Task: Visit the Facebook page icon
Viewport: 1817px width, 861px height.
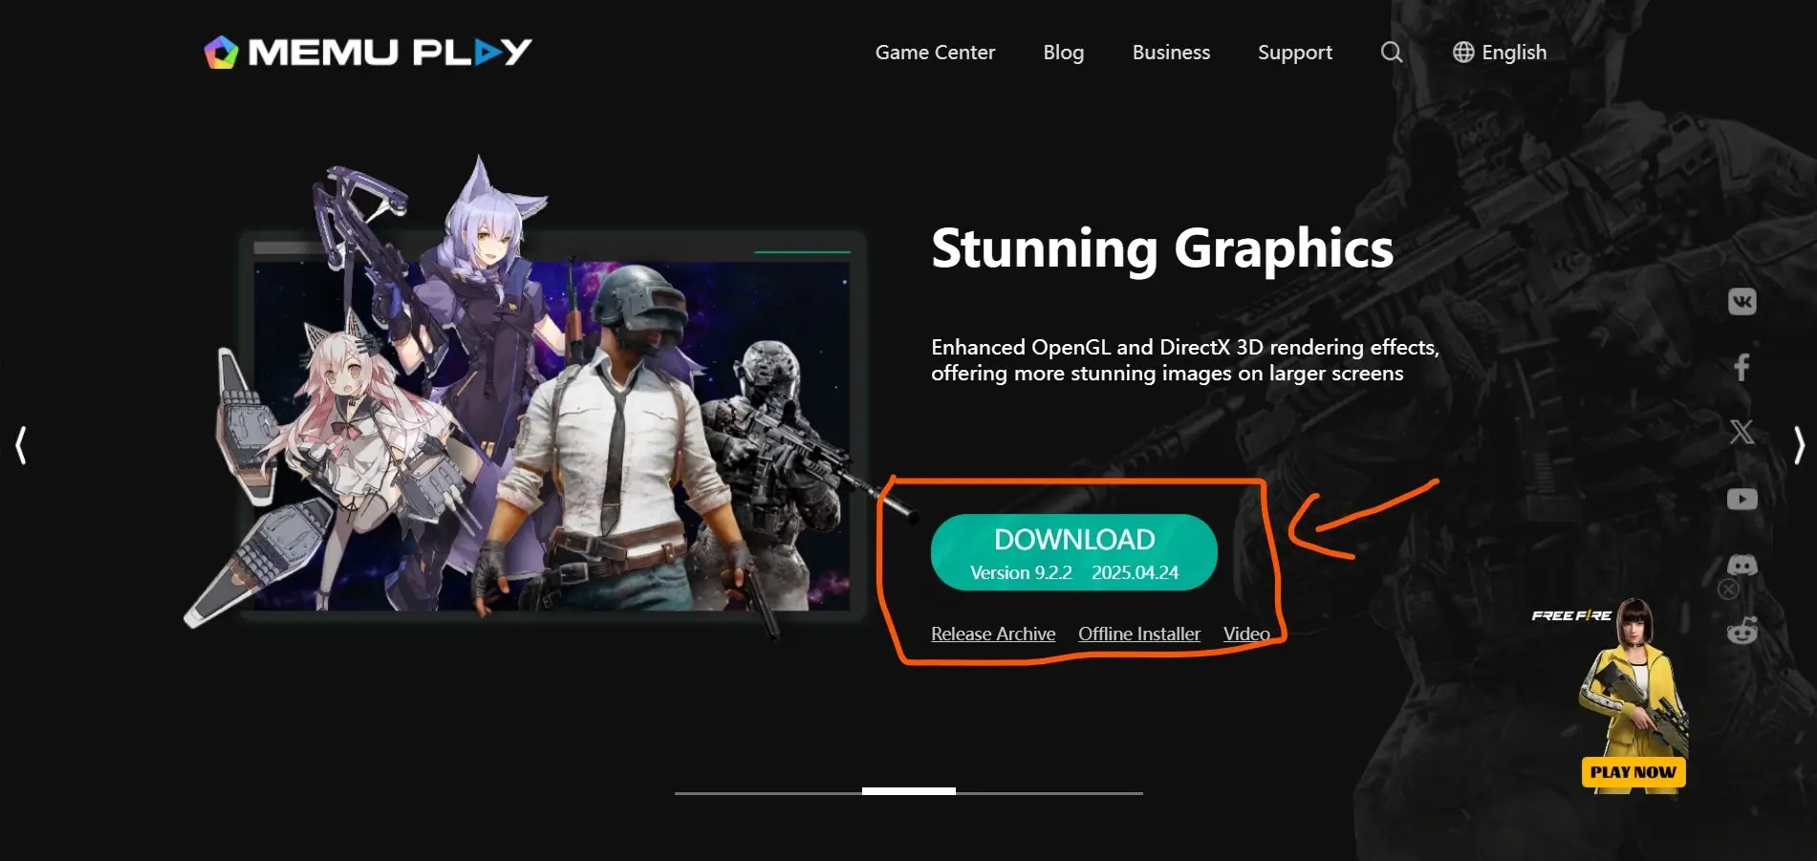Action: (1742, 367)
